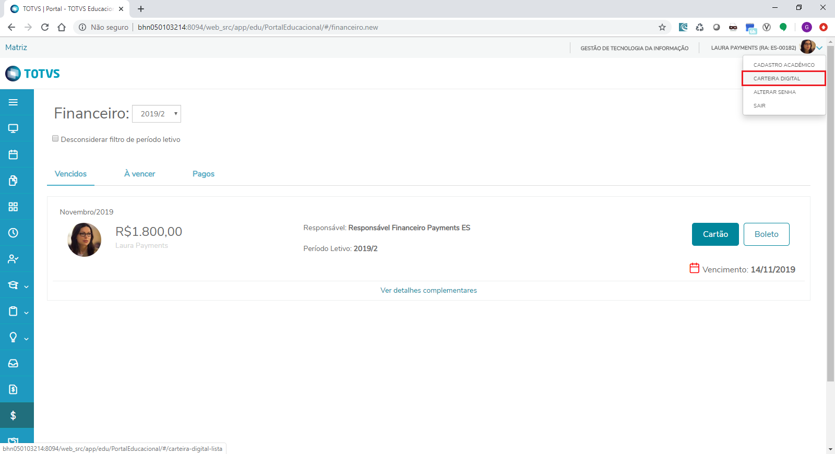The image size is (835, 454).
Task: Click the browser home icon
Action: (x=62, y=27)
